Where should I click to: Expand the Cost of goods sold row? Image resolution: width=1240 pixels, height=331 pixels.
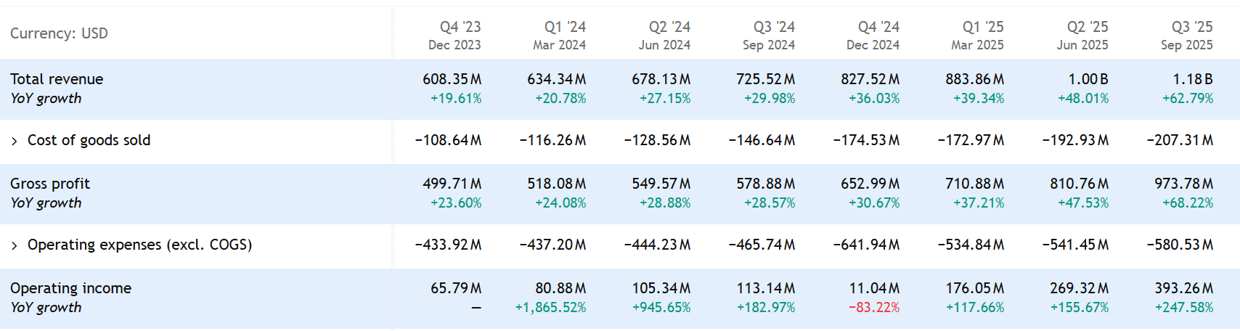coord(15,141)
